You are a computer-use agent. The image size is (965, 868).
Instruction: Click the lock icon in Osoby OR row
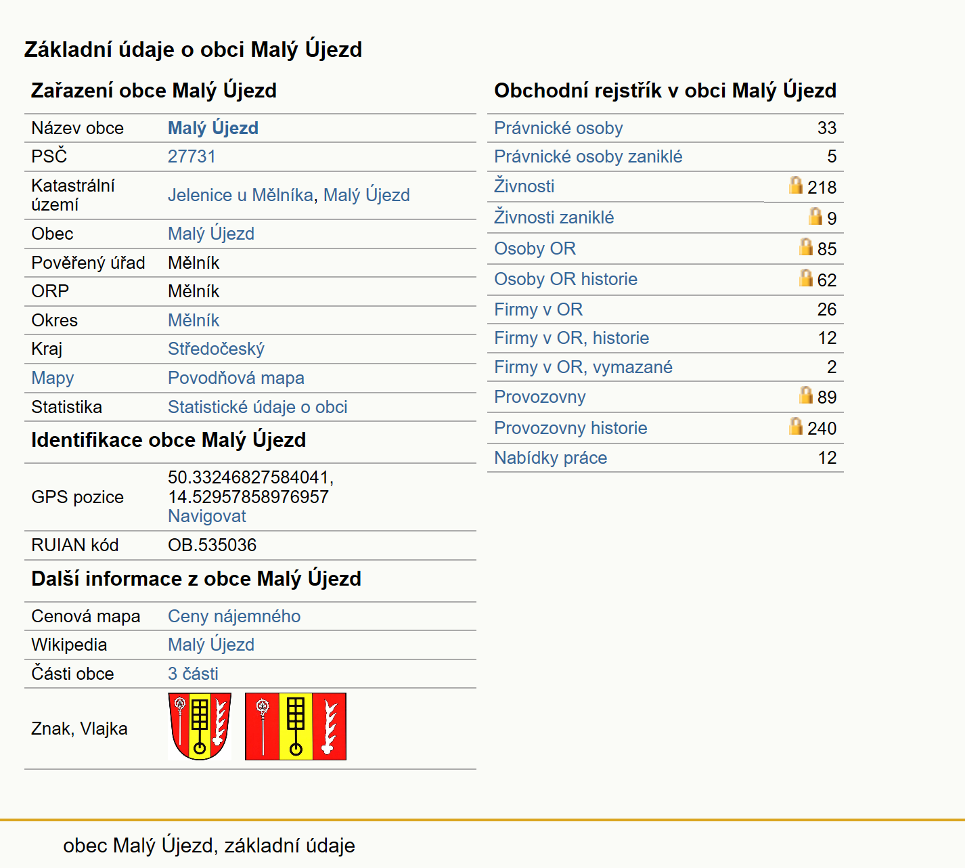(805, 246)
